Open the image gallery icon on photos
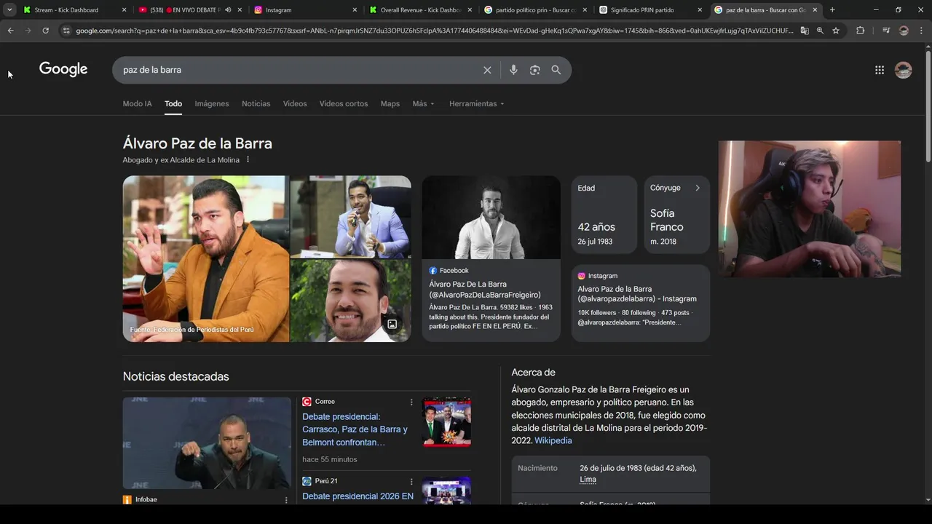 (x=392, y=324)
